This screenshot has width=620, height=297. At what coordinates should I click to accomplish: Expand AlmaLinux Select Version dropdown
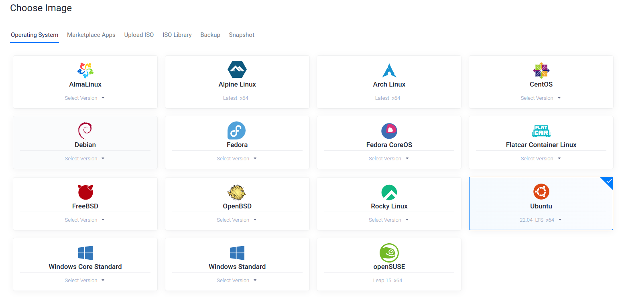[x=85, y=98]
